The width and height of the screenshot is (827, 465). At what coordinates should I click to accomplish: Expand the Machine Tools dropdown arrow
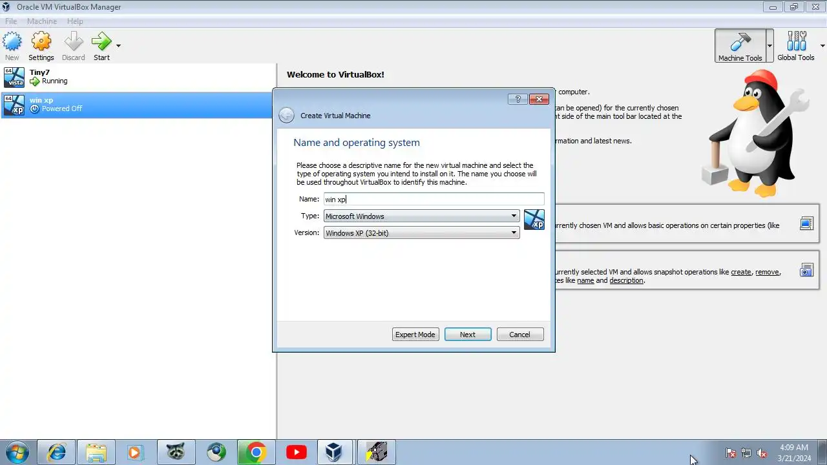[x=769, y=46]
